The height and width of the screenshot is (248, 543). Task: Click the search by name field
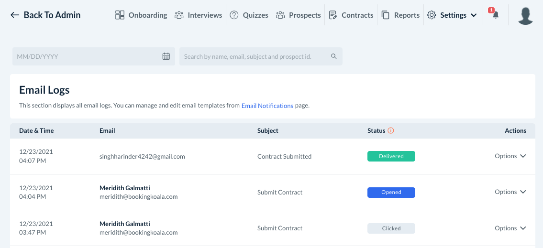(254, 56)
